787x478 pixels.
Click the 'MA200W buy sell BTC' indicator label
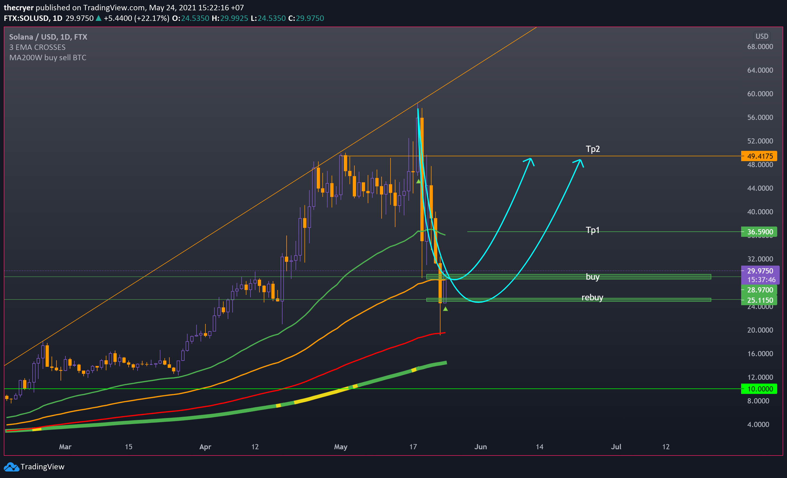pyautogui.click(x=48, y=58)
